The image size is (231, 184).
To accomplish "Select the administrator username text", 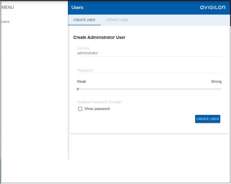I will 87,53.
